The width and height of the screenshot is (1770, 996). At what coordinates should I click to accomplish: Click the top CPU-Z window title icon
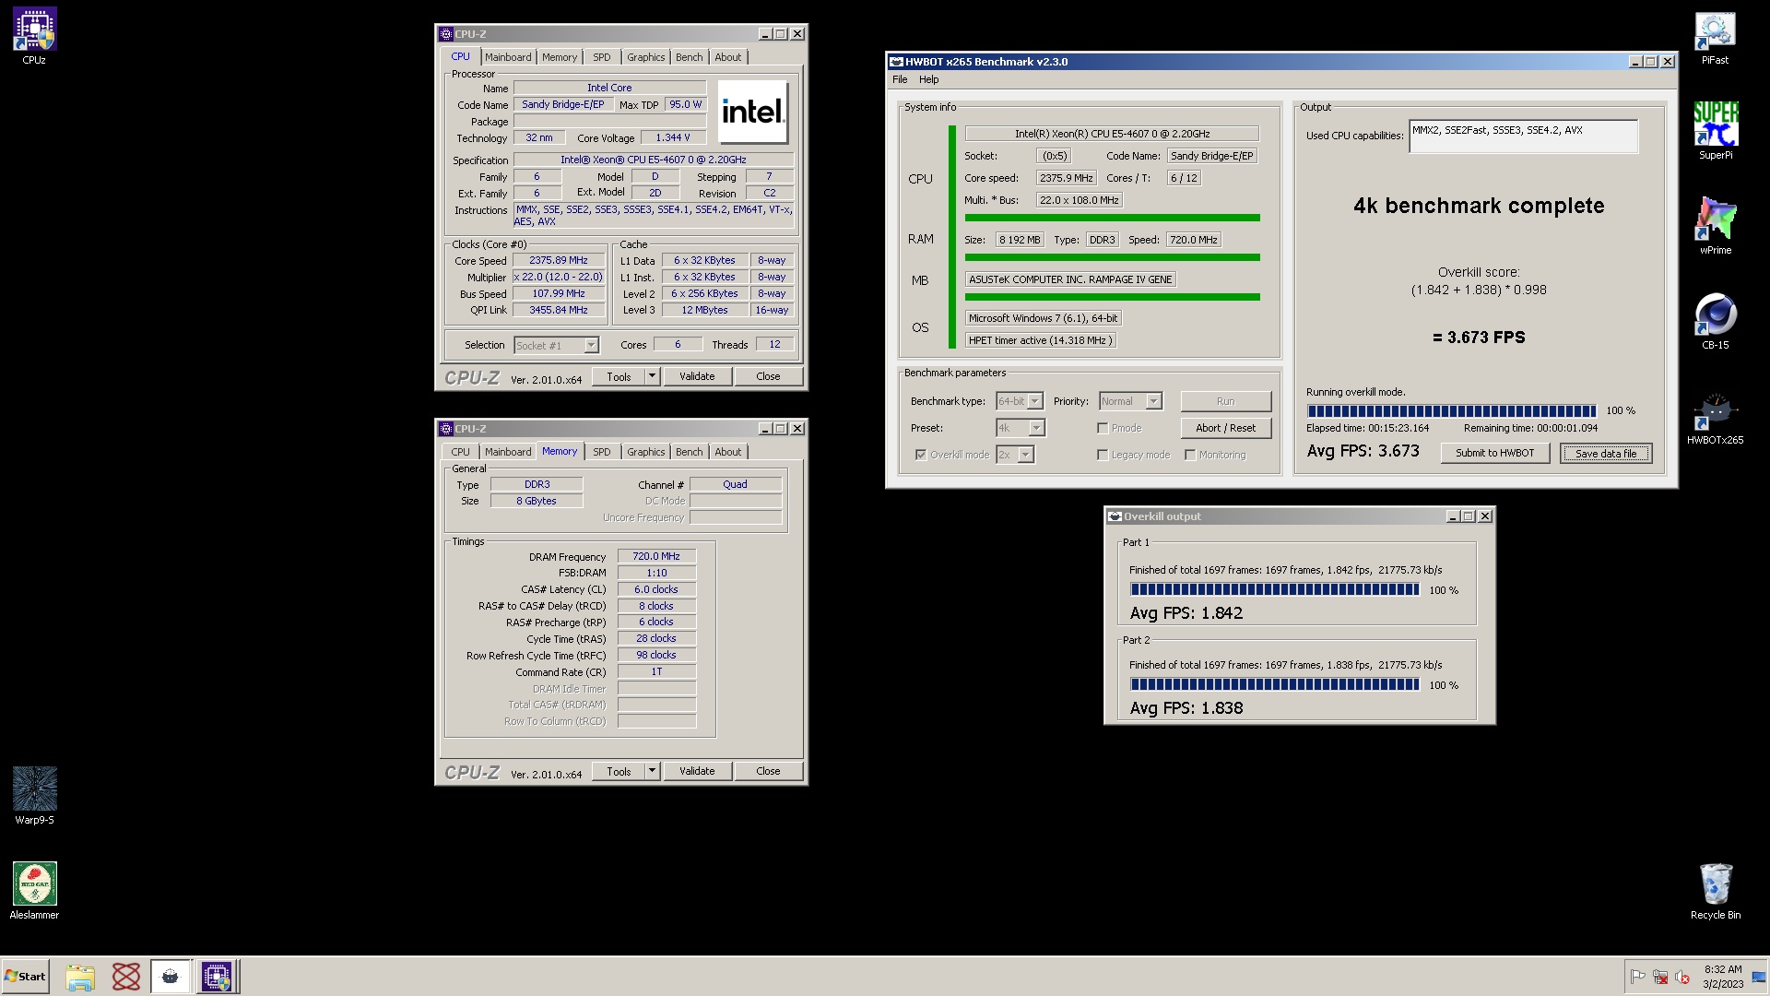[446, 34]
